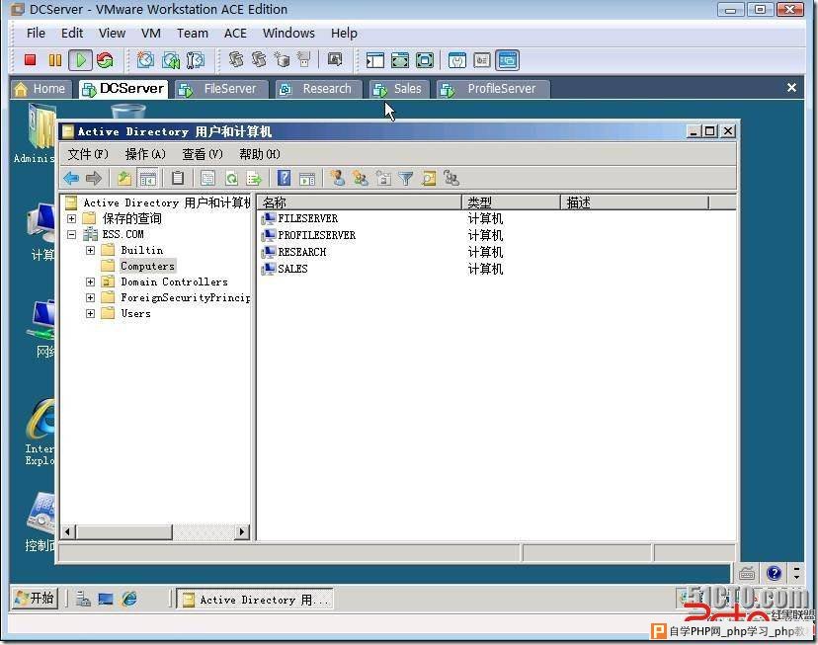The height and width of the screenshot is (645, 818).
Task: Switch to the ProfileServer VM tab
Action: (493, 89)
